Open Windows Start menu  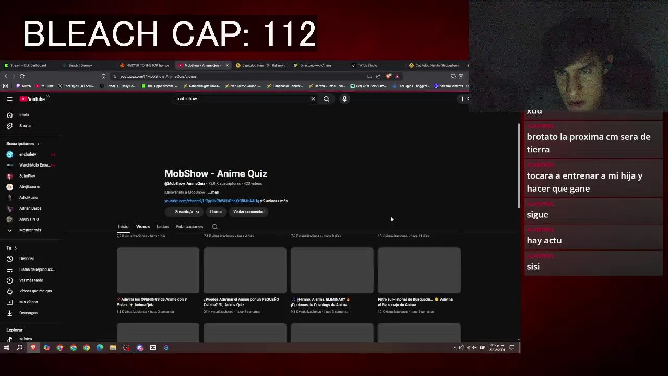pyautogui.click(x=6, y=348)
